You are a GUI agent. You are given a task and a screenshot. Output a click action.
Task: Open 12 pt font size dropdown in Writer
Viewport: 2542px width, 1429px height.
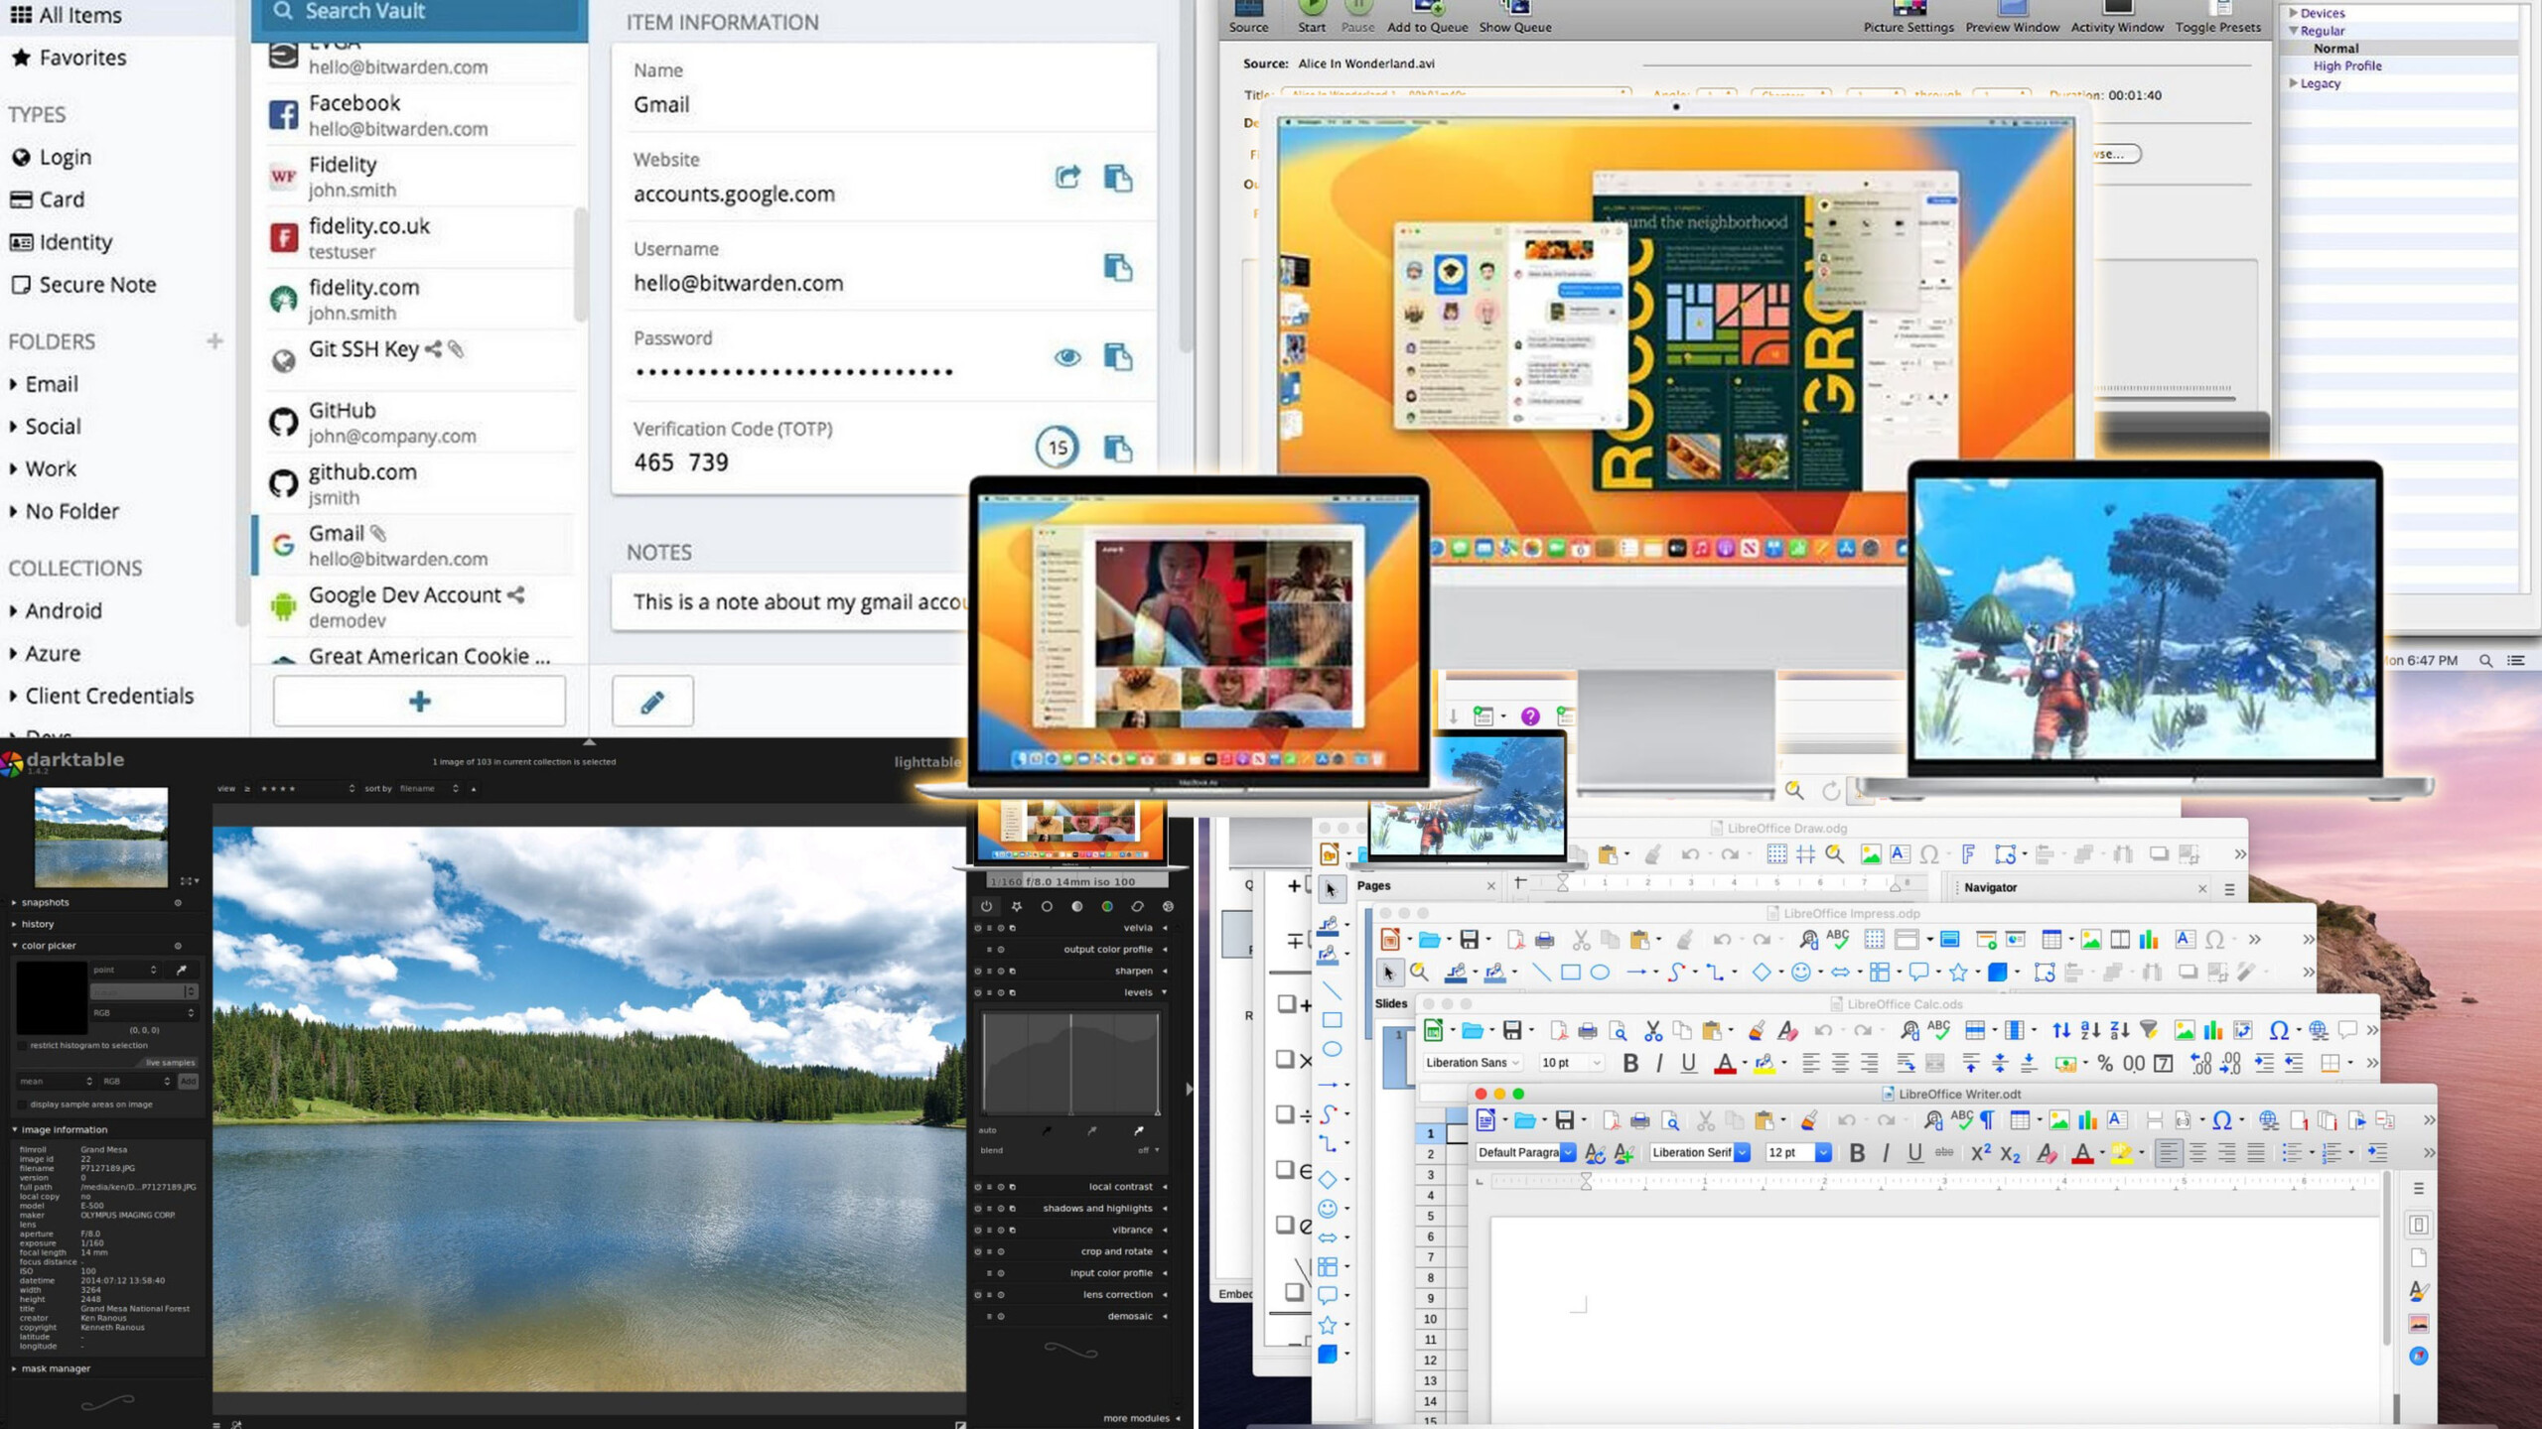point(1823,1152)
